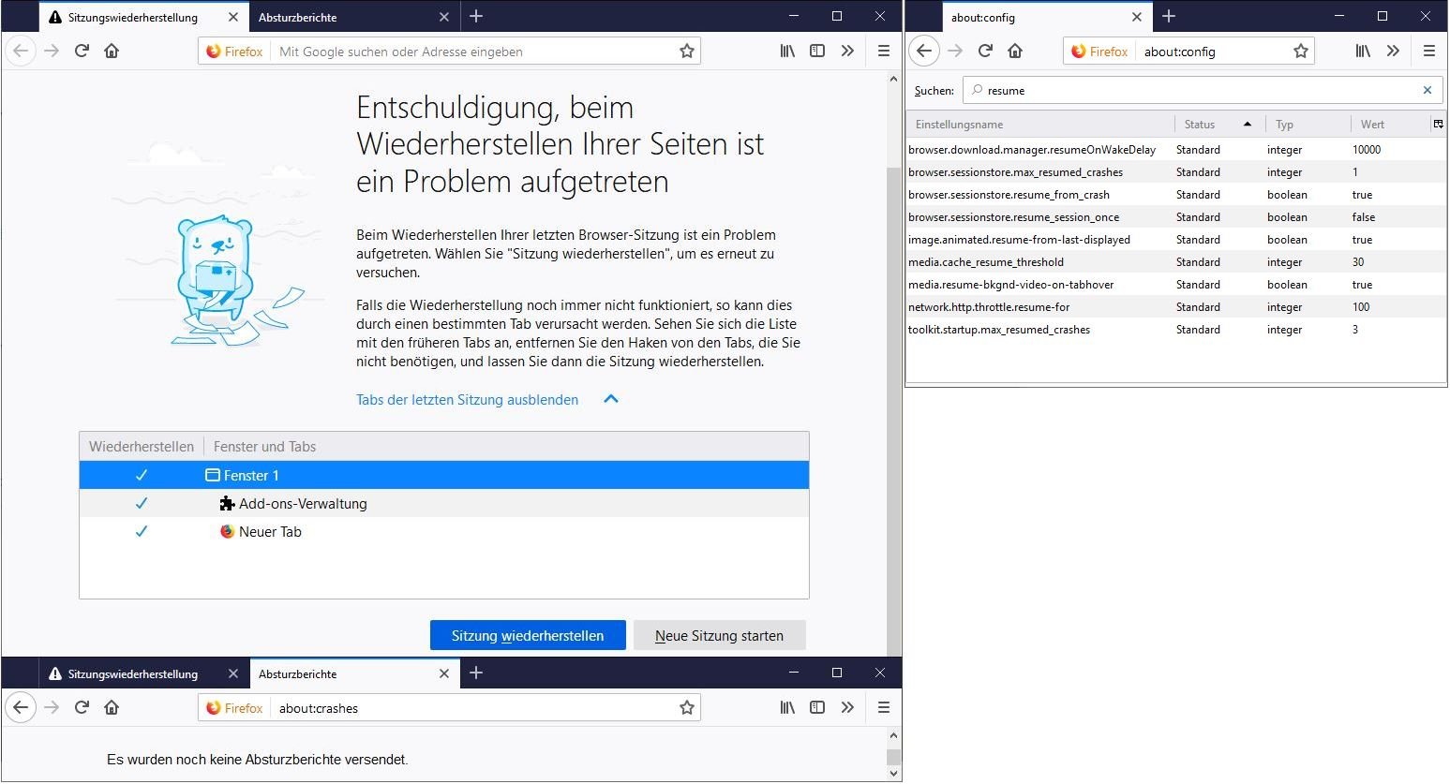
Task: Sort by the Wert column header
Action: click(x=1390, y=124)
